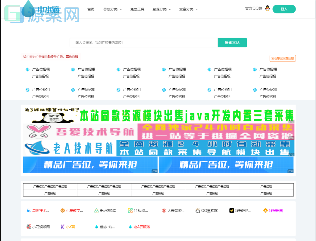Switch to the 首页 menu item
Image resolution: width=316 pixels, height=241 pixels.
(x=91, y=9)
